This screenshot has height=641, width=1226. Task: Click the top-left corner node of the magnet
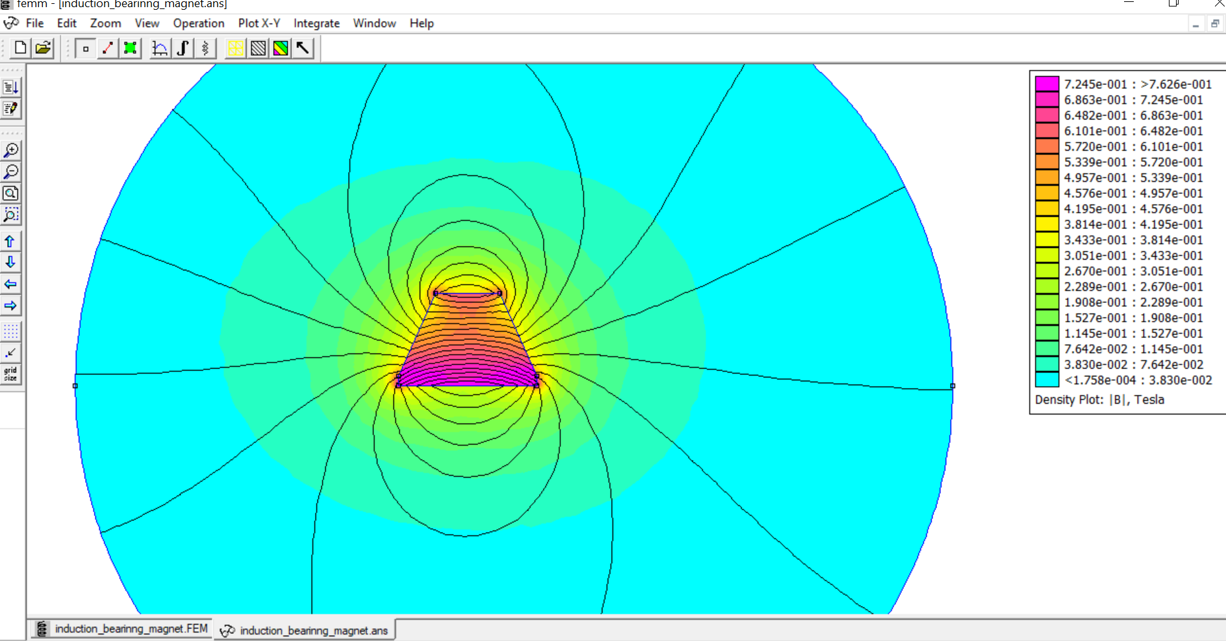tap(435, 293)
